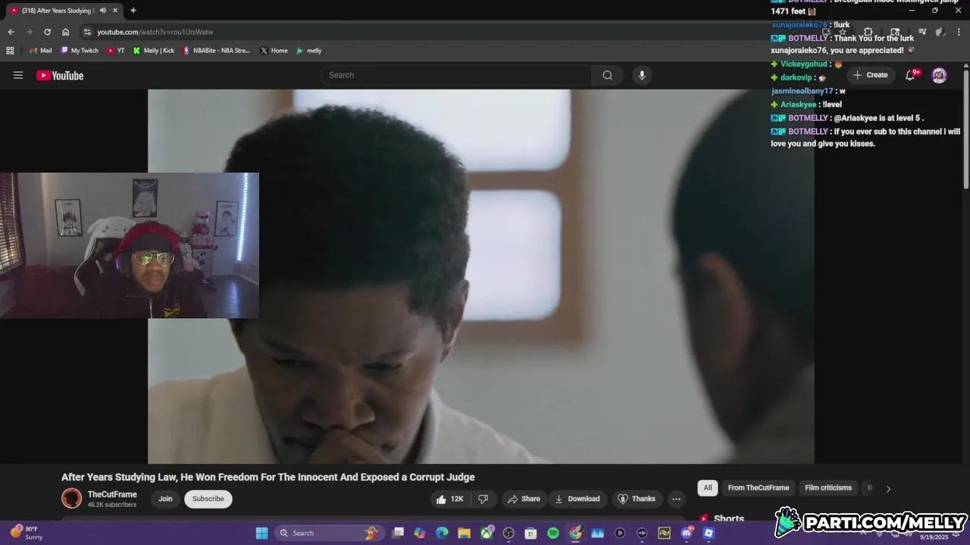970x545 pixels.
Task: Open File Explorer from the taskbar
Action: (x=464, y=533)
